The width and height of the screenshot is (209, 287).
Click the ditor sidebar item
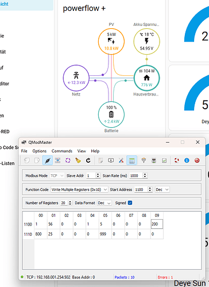point(5,83)
